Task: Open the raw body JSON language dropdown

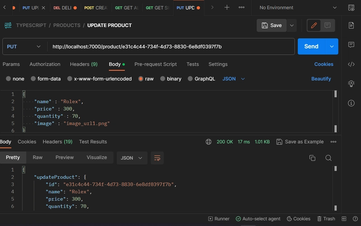Action: [233, 78]
